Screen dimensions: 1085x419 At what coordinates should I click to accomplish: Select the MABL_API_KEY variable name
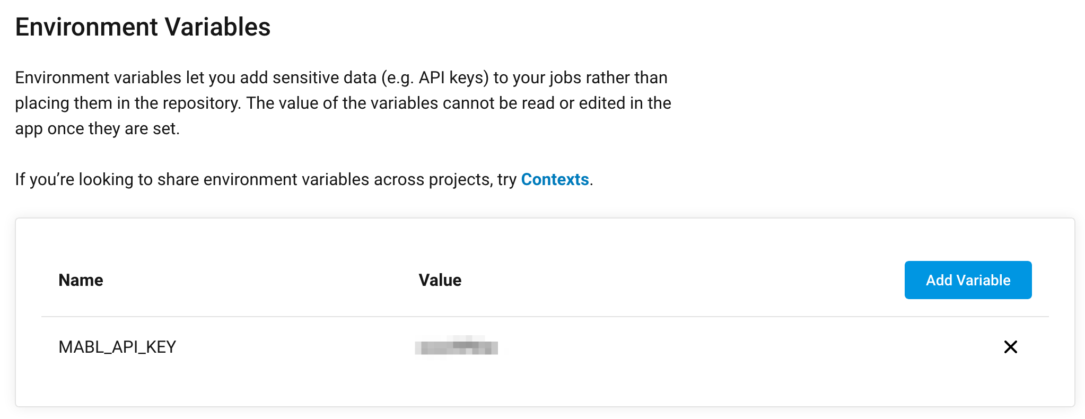[x=118, y=347]
